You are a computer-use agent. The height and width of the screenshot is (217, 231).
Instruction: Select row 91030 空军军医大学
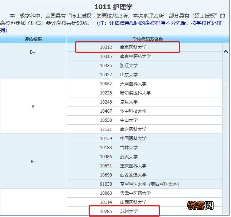point(145,184)
